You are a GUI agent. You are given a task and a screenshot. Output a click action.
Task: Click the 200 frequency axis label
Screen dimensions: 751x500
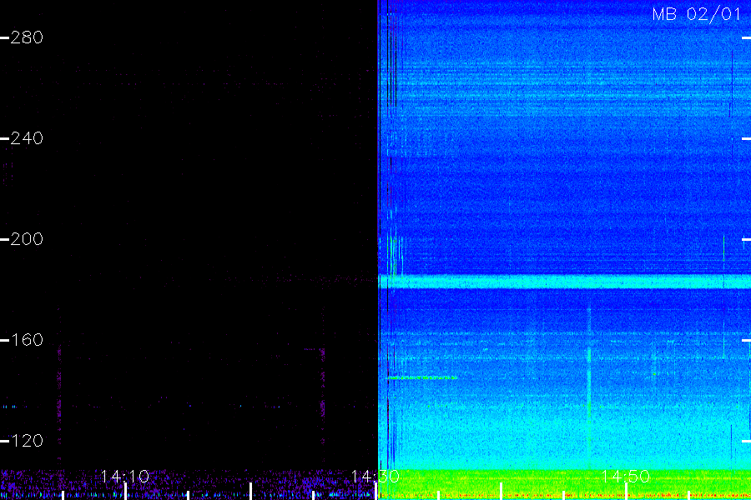[27, 239]
